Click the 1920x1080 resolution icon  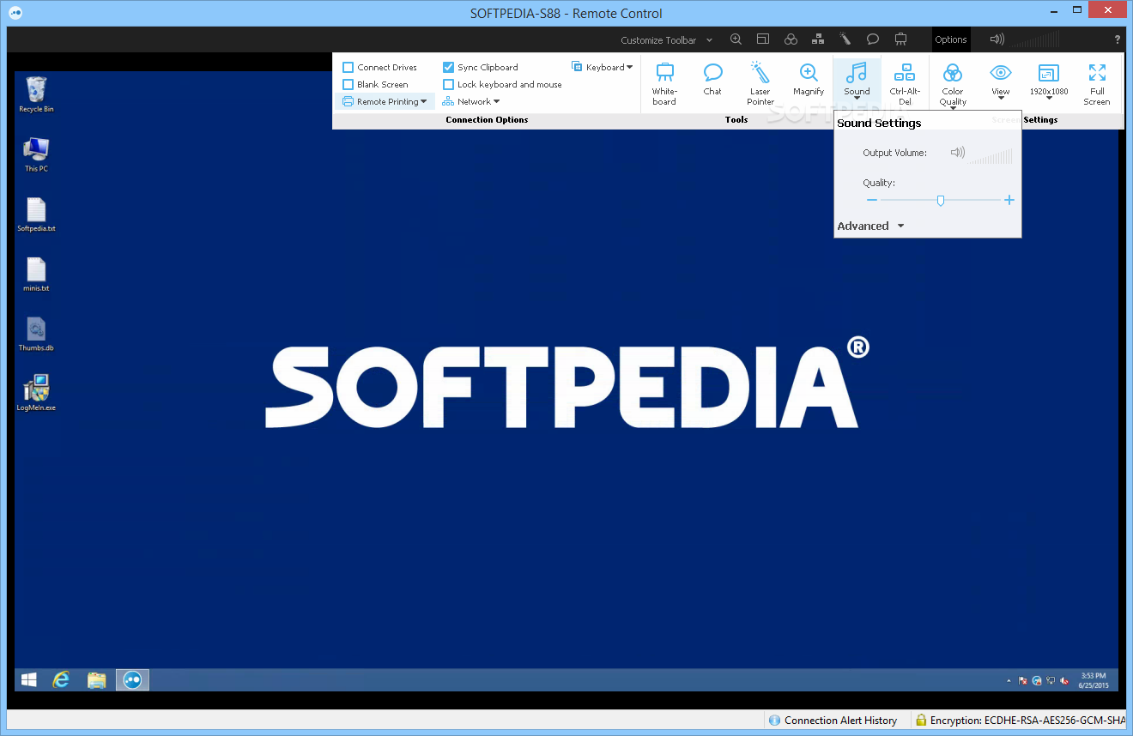pos(1049,72)
